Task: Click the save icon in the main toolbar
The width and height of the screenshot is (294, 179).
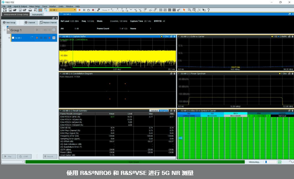Action: pyautogui.click(x=10, y=10)
